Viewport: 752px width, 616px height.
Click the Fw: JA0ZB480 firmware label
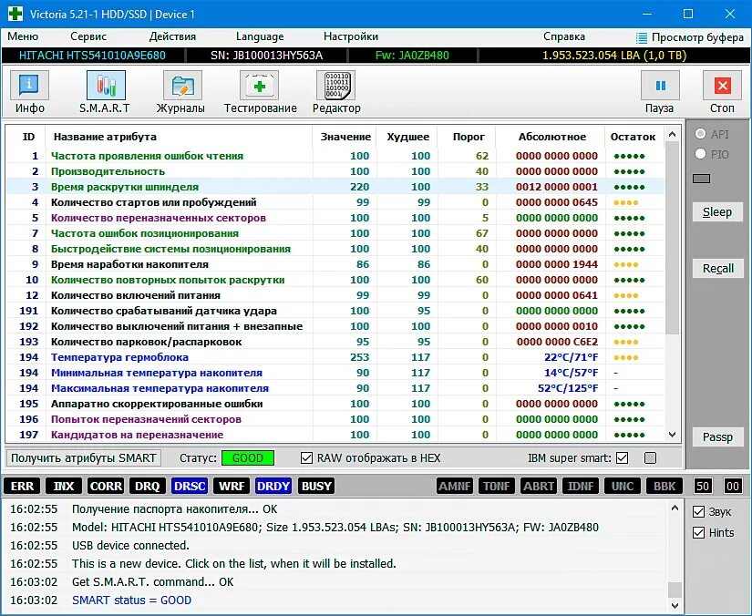[x=412, y=56]
